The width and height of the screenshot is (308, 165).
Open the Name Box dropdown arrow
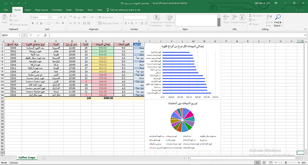[x=19, y=35]
